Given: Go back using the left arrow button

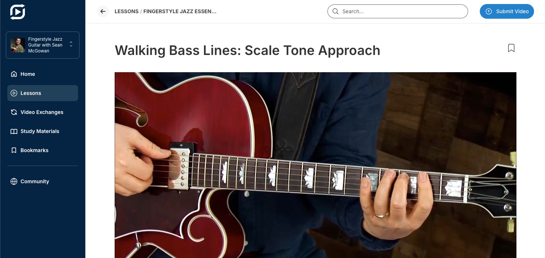Looking at the screenshot, I should tap(103, 11).
